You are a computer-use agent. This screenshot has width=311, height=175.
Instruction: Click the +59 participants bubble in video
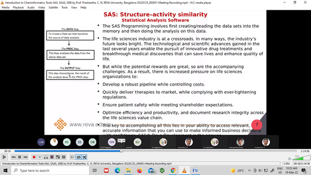coord(41,142)
